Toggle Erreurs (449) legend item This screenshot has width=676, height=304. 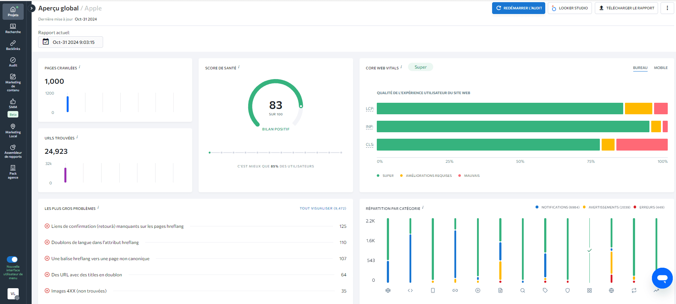click(x=649, y=207)
